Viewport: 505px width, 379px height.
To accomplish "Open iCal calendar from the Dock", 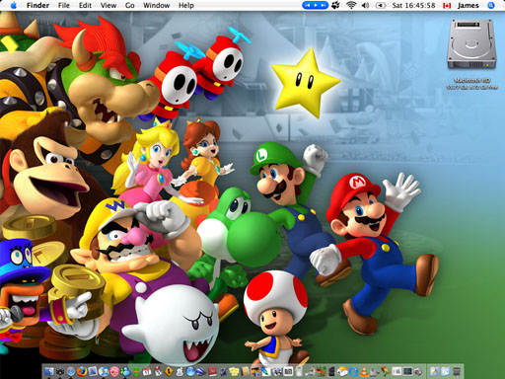I will 147,371.
